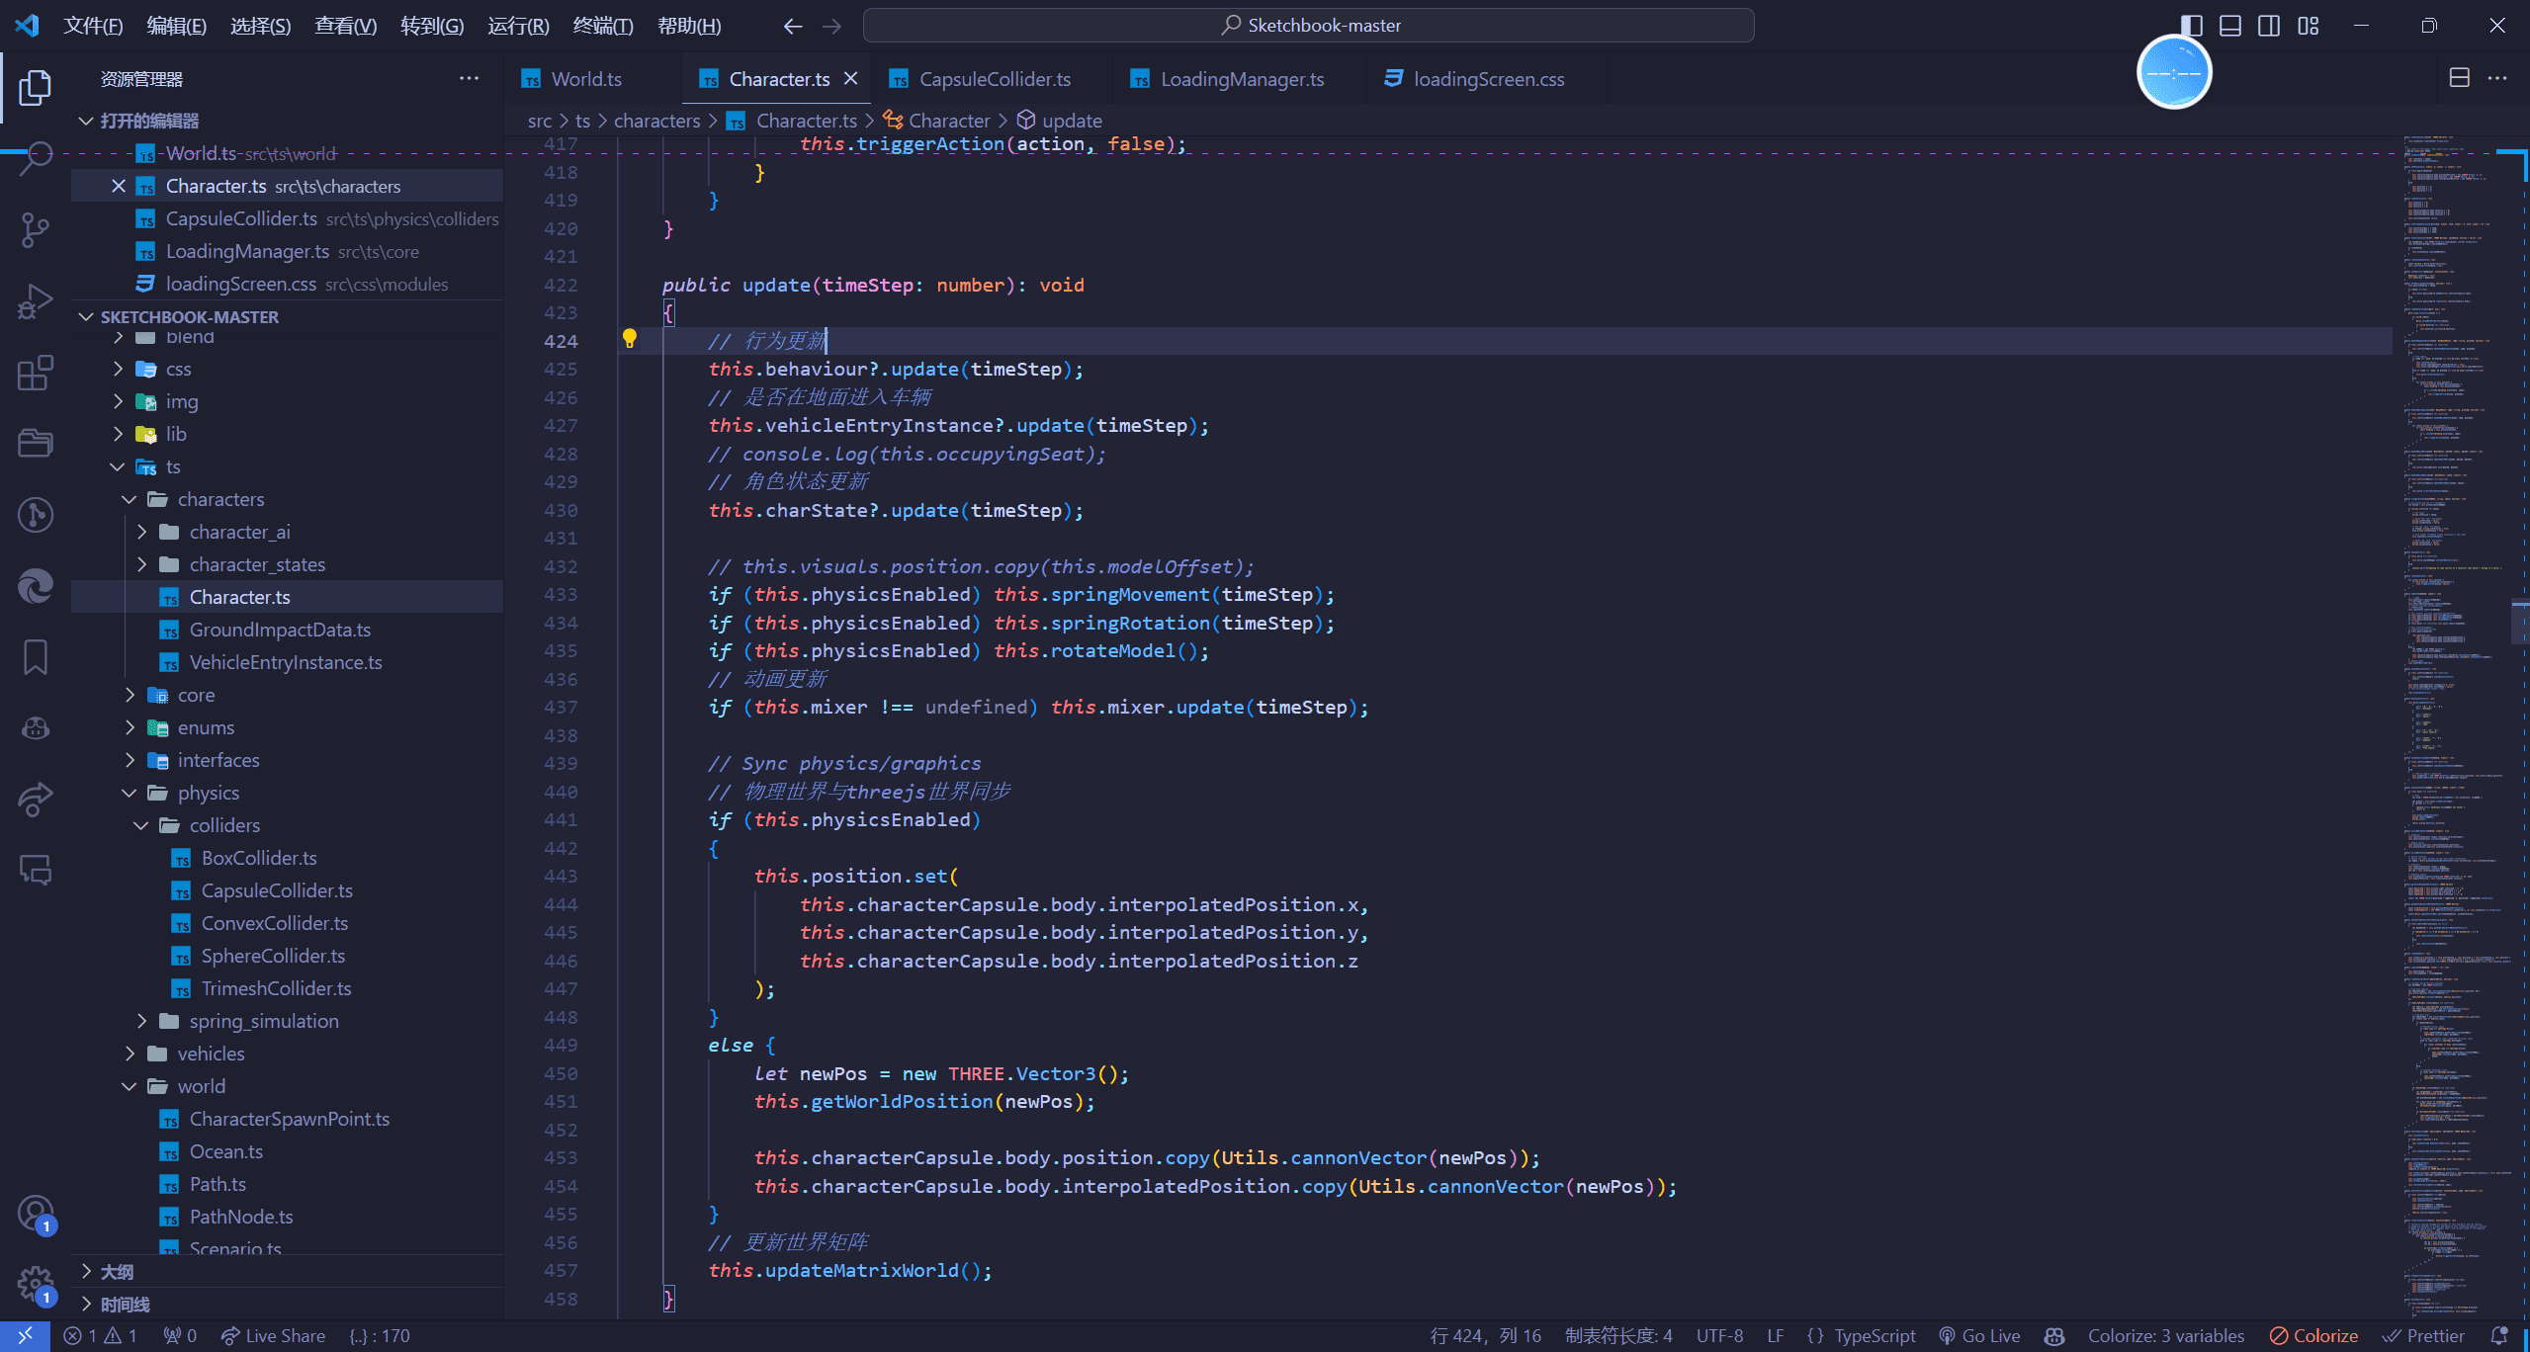This screenshot has width=2530, height=1352.
Task: Toggle Colorize in status bar
Action: tap(2313, 1335)
